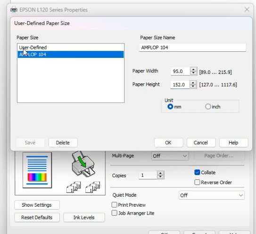Click the right collated pages icon

click(93, 187)
